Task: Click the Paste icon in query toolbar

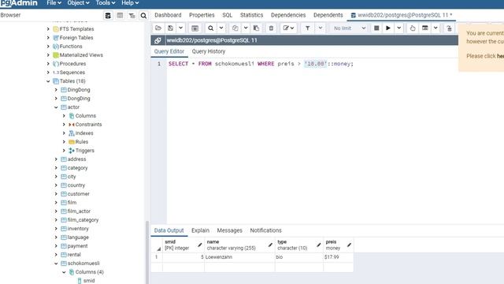Action: point(256,28)
